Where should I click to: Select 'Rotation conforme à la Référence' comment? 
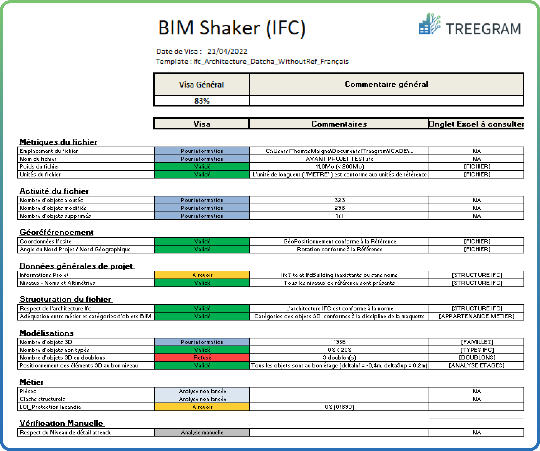point(340,249)
